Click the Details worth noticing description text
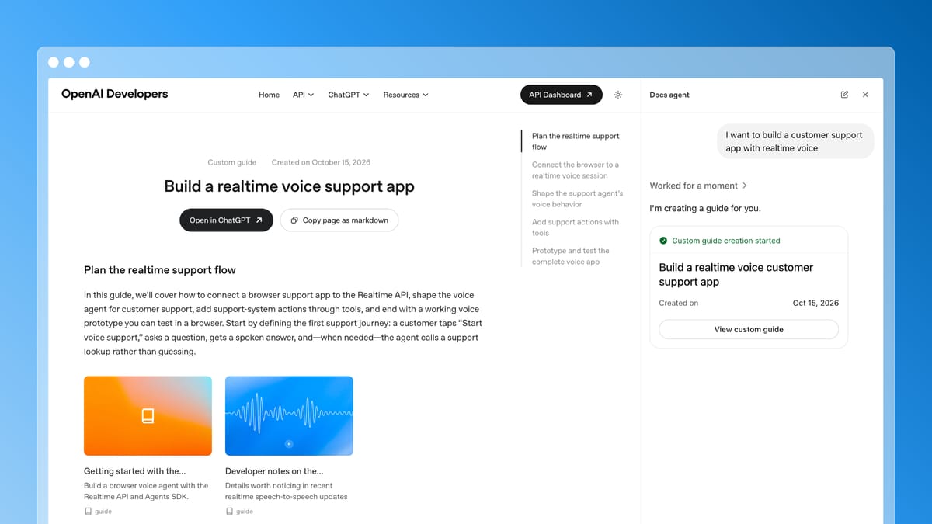 click(x=287, y=491)
